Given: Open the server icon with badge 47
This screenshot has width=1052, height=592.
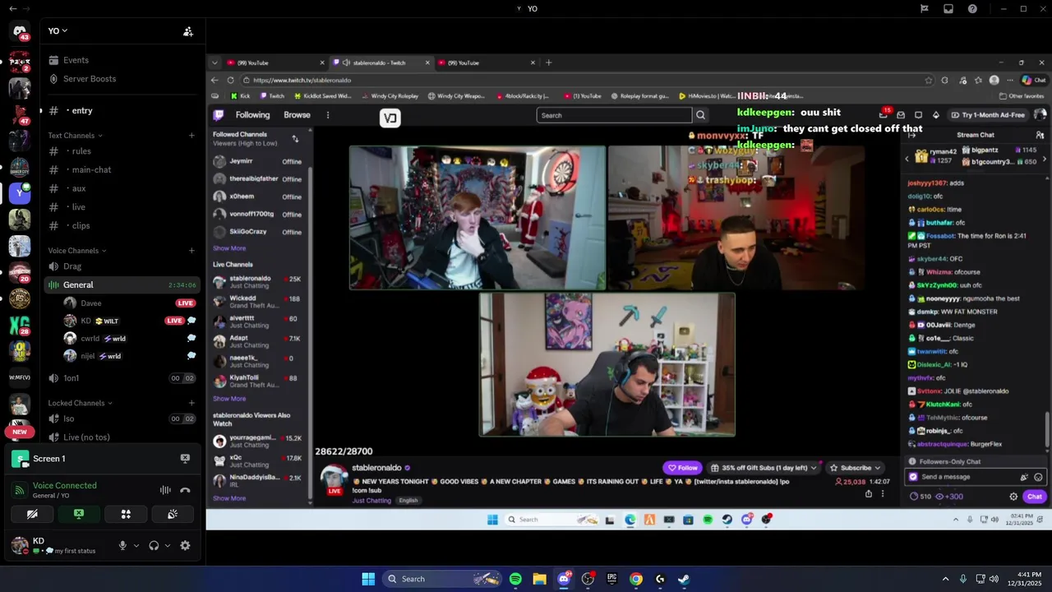Looking at the screenshot, I should point(20,114).
